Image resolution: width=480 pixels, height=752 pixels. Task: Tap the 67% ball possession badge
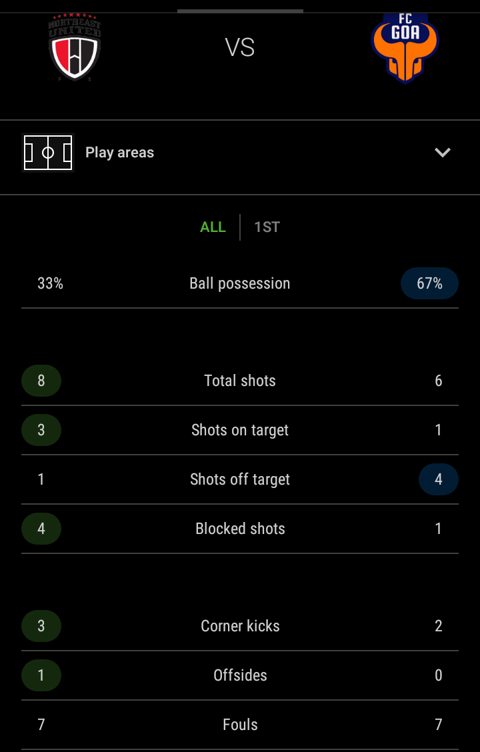click(x=429, y=283)
